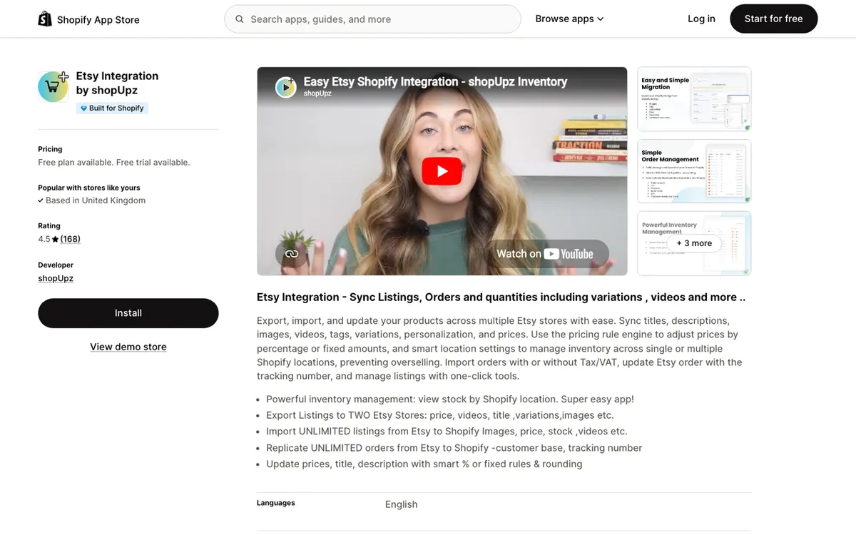Open the (168) reviews link
The width and height of the screenshot is (856, 535).
[x=70, y=239]
